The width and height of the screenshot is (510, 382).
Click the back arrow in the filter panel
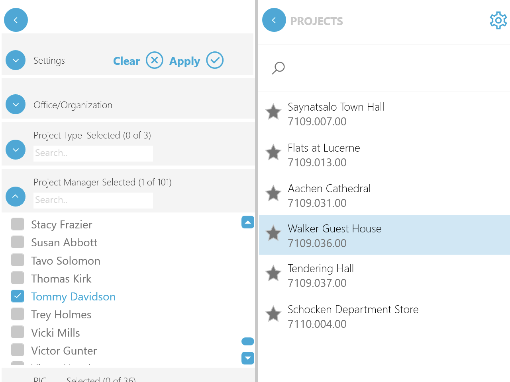tap(16, 20)
